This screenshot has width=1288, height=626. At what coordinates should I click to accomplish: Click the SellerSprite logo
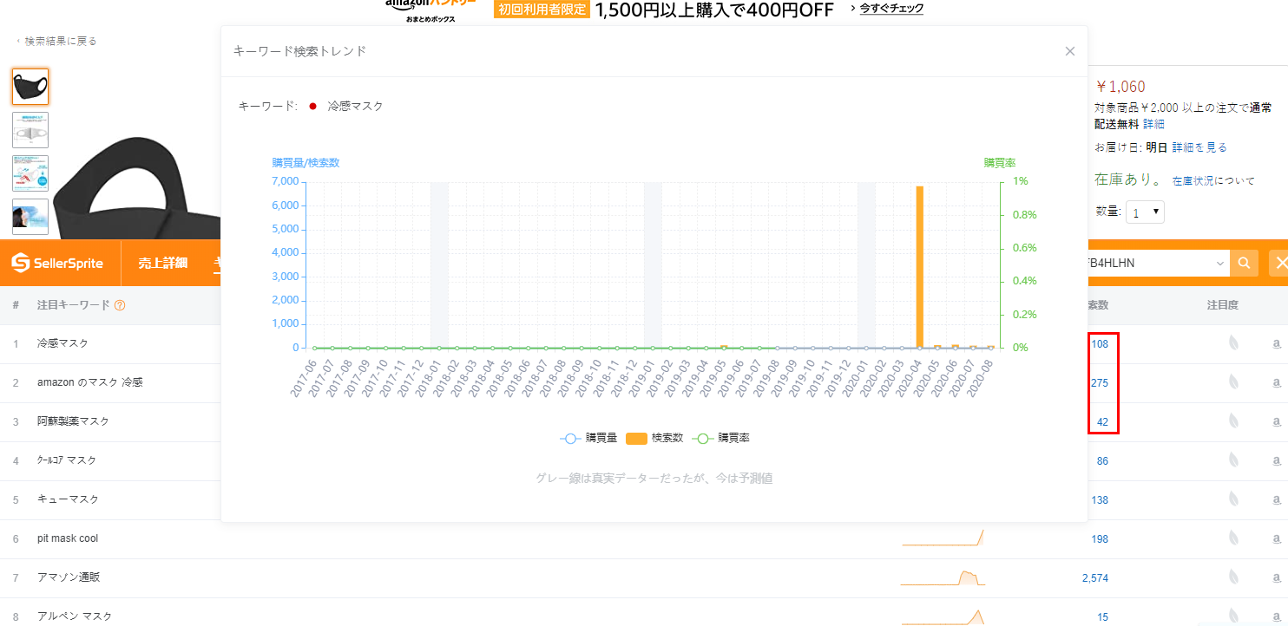coord(57,263)
